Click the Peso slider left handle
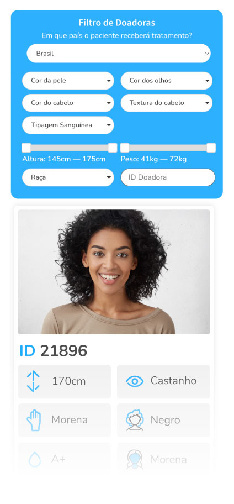 pyautogui.click(x=125, y=148)
